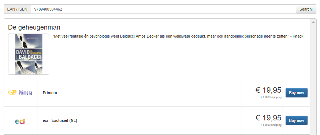
Task: Open the De geheugenman book cover thumbnail
Action: (x=29, y=54)
